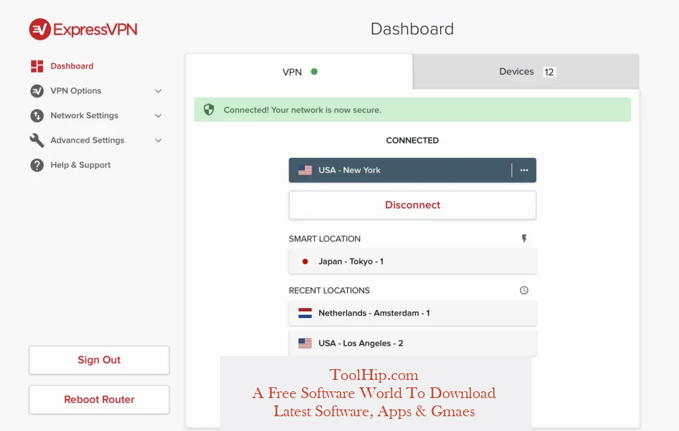Screen dimensions: 679x431
Task: Click the Recent Locations clock icon
Action: [x=524, y=290]
